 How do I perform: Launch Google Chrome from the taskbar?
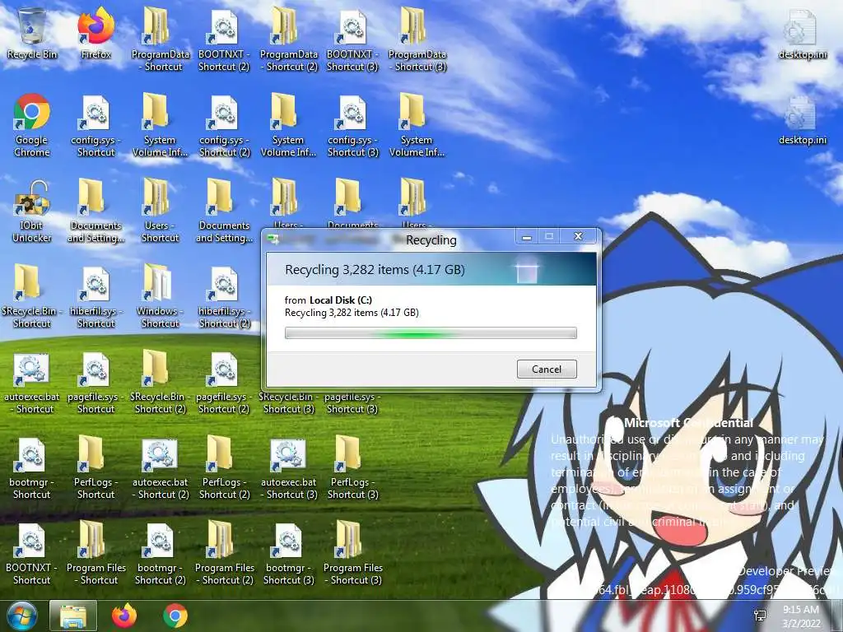(175, 616)
